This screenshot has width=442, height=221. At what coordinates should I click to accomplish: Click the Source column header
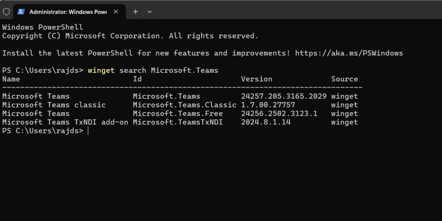pos(344,79)
